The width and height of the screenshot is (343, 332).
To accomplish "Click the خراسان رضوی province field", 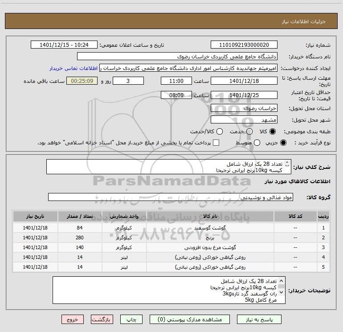I will [244, 108].
